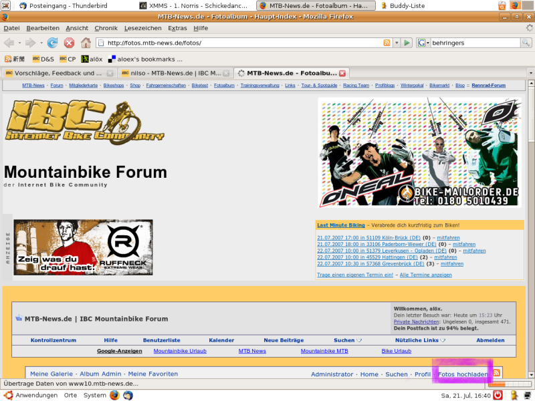The width and height of the screenshot is (535, 401).
Task: Click the clock showing Sa, 21. Jul, 16:40
Action: point(465,396)
